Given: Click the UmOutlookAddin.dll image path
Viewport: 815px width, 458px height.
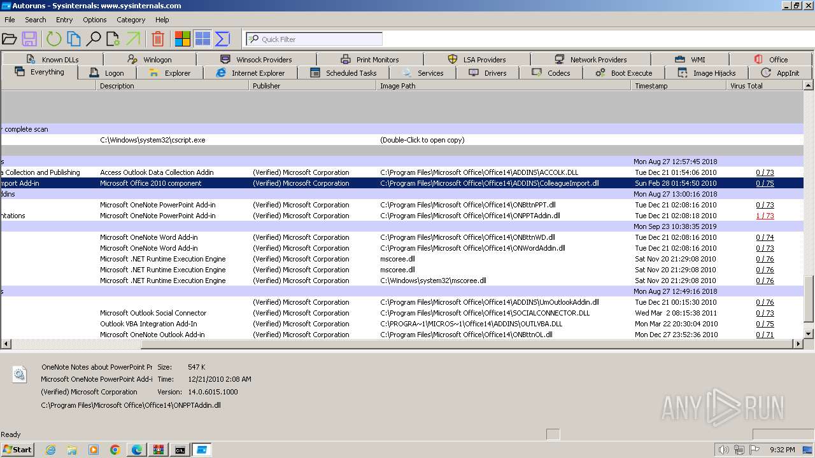Looking at the screenshot, I should point(490,302).
